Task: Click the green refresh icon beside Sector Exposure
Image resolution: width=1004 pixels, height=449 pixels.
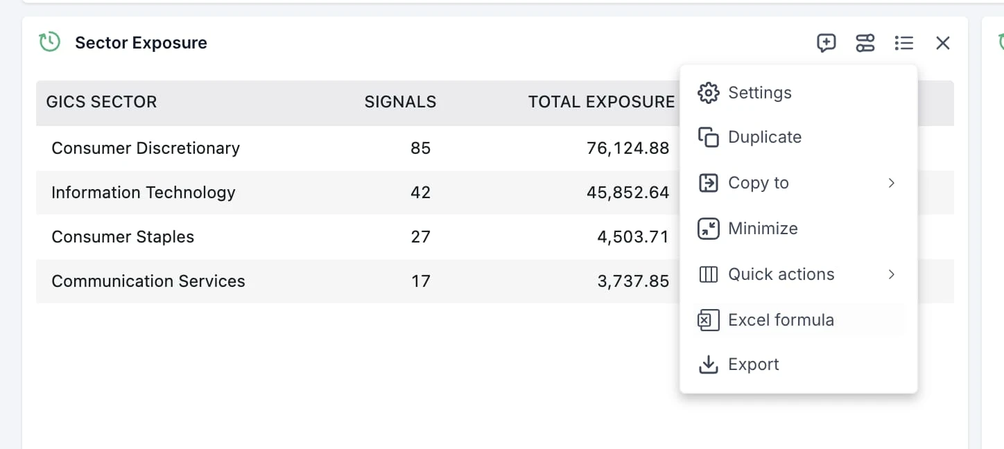Action: pos(49,42)
